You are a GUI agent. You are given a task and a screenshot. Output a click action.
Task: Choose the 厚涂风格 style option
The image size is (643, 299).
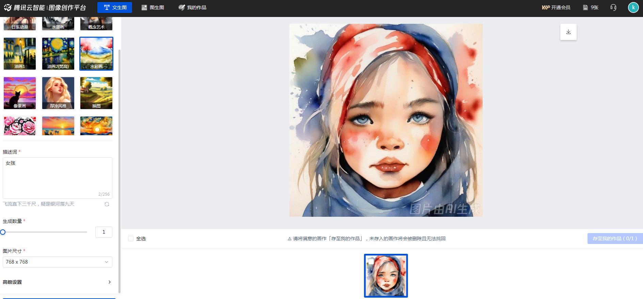58,93
